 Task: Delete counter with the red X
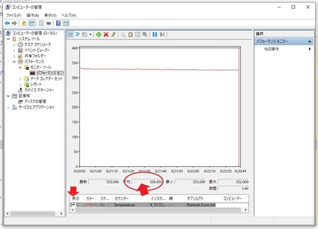[106, 34]
